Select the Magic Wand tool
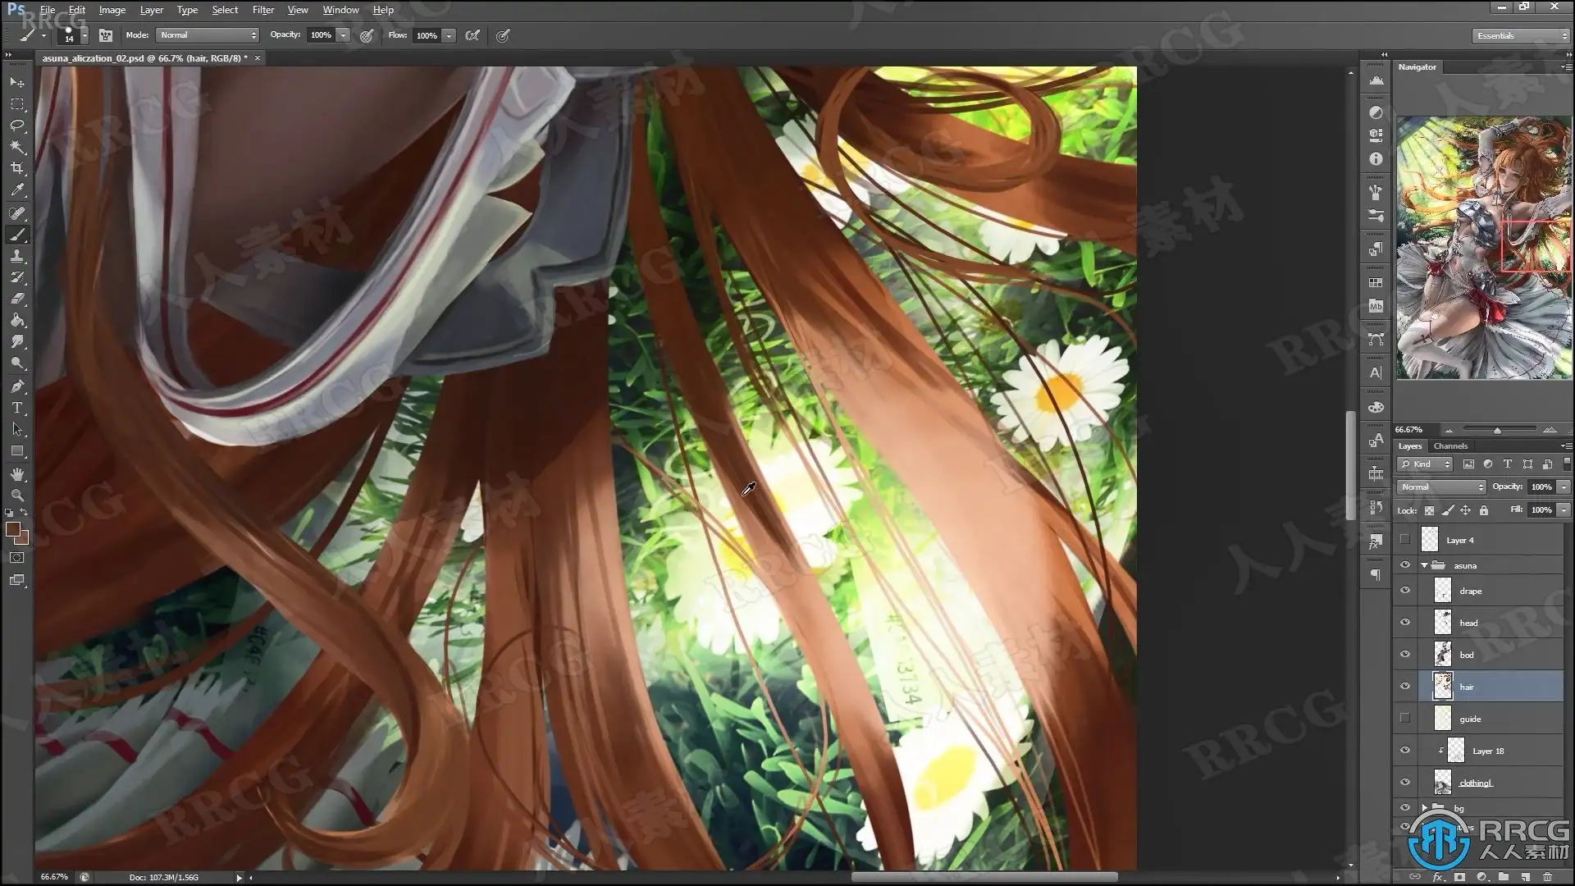 [17, 147]
